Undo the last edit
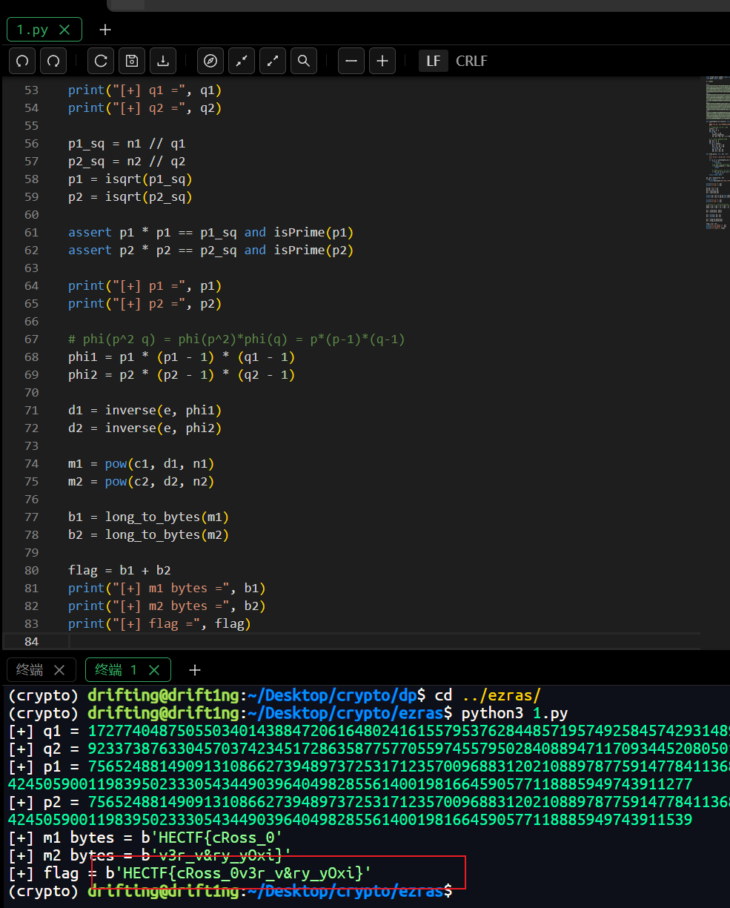 (21, 61)
